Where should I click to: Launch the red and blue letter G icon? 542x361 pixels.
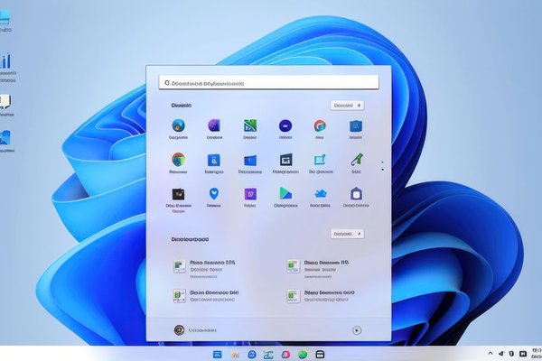tap(320, 125)
